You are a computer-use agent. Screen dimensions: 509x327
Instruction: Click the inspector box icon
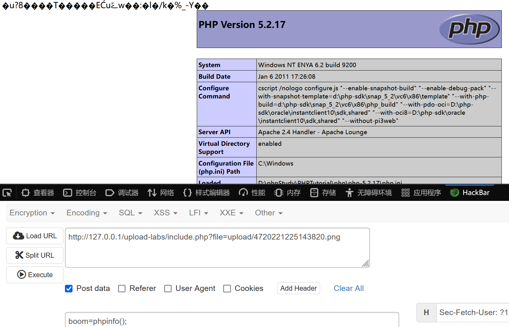tap(25, 193)
